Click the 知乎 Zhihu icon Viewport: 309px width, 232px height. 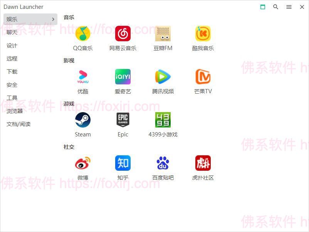coord(123,163)
